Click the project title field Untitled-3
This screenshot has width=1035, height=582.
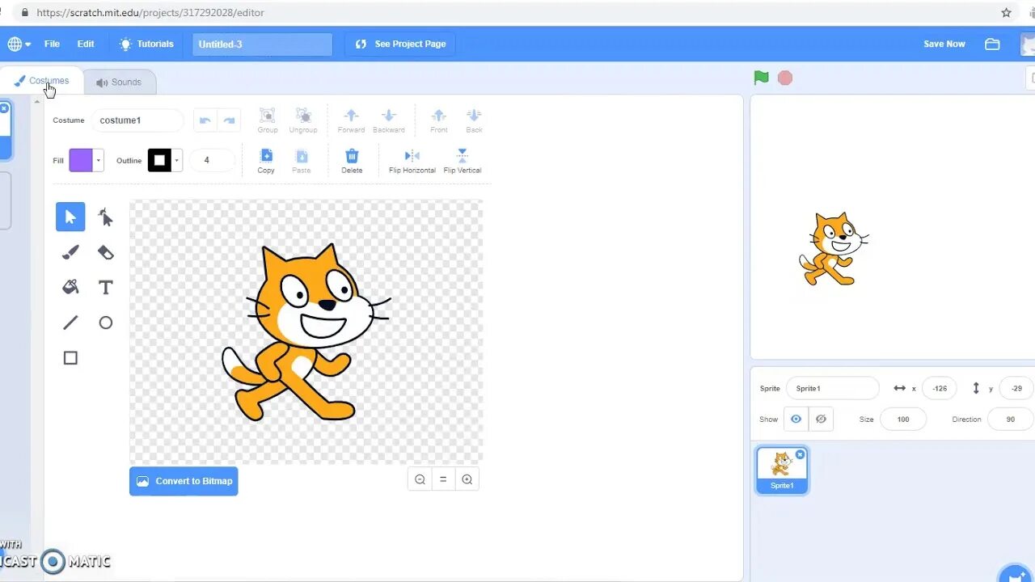[262, 44]
